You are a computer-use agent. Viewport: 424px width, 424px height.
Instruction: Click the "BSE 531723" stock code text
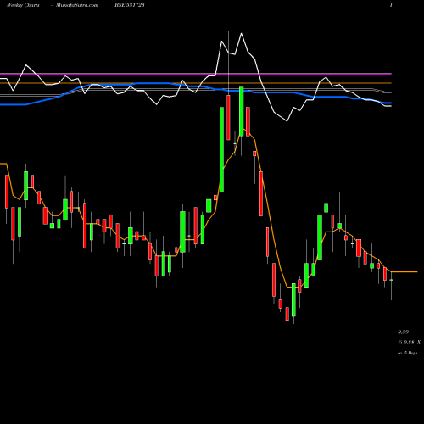pos(130,5)
